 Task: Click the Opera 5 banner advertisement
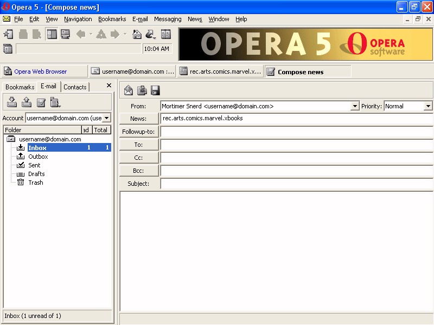(305, 44)
